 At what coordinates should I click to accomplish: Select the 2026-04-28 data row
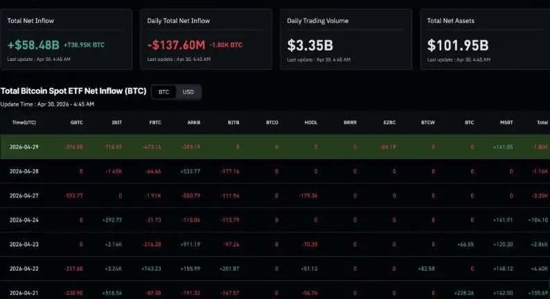pos(275,171)
